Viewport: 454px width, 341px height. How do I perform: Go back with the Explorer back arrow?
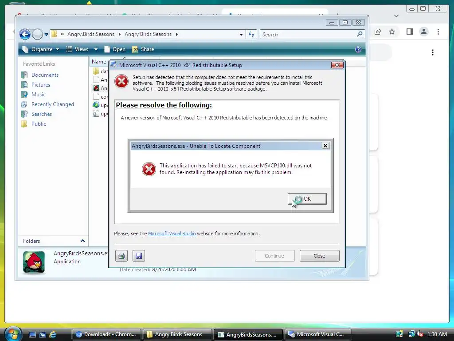click(25, 35)
